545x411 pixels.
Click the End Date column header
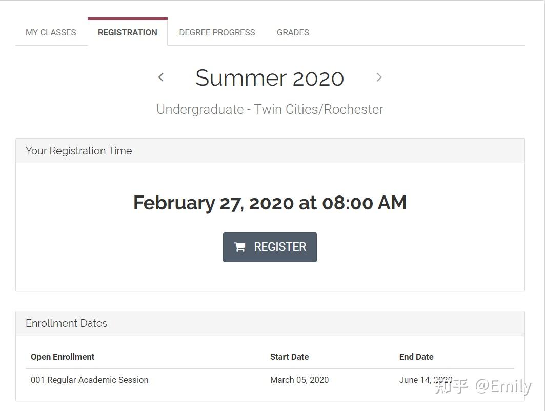tap(416, 357)
